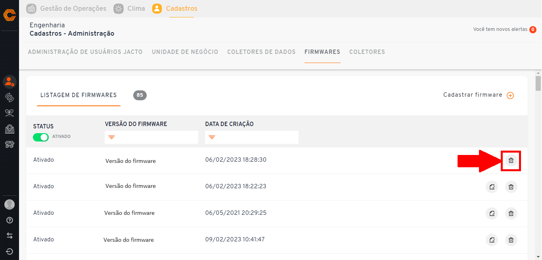Click Ativado in the 06/02/2023 18:28:30 row
Image resolution: width=542 pixels, height=260 pixels.
click(x=44, y=160)
